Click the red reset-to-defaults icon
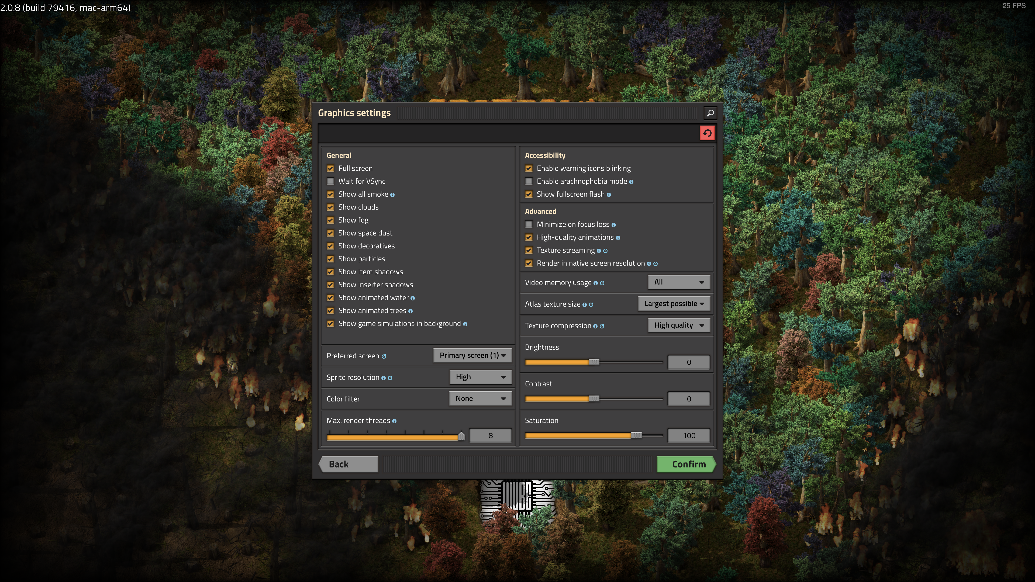 pyautogui.click(x=707, y=133)
